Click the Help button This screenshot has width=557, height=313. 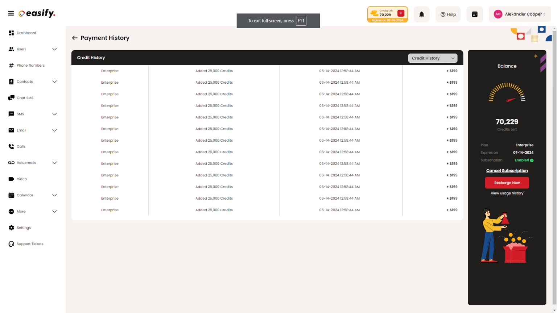click(x=448, y=14)
